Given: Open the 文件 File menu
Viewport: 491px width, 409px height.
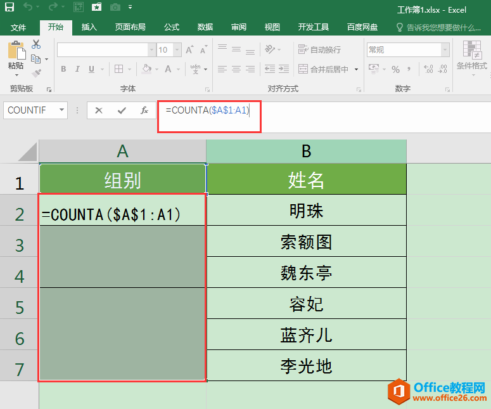Looking at the screenshot, I should coord(18,27).
